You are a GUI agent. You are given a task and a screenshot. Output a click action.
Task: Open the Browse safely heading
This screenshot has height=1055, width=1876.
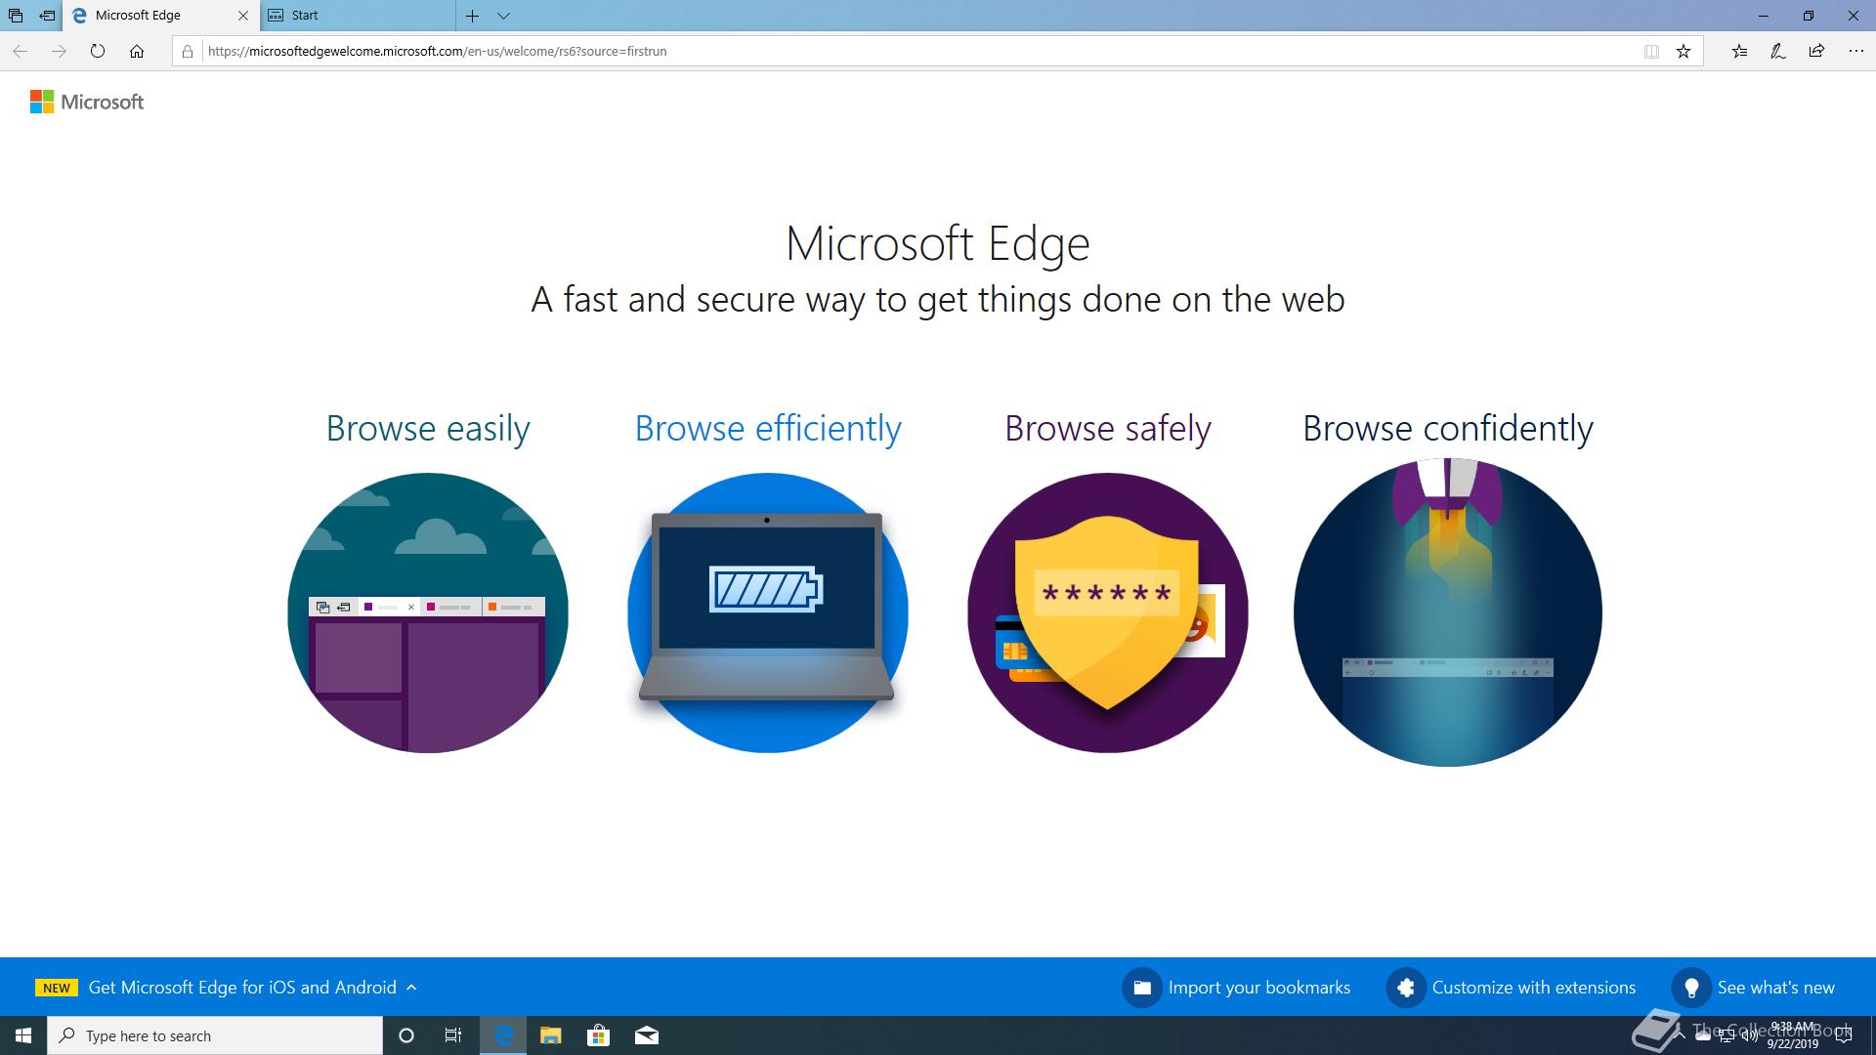(1108, 428)
